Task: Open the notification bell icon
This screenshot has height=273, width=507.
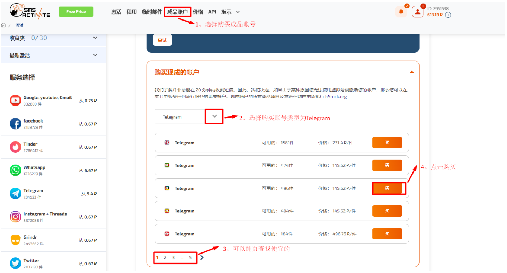Action: click(401, 12)
